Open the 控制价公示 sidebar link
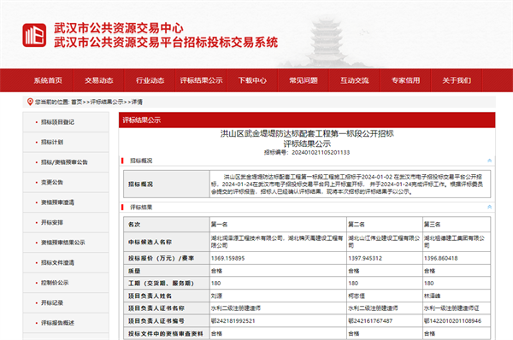 coord(55,283)
